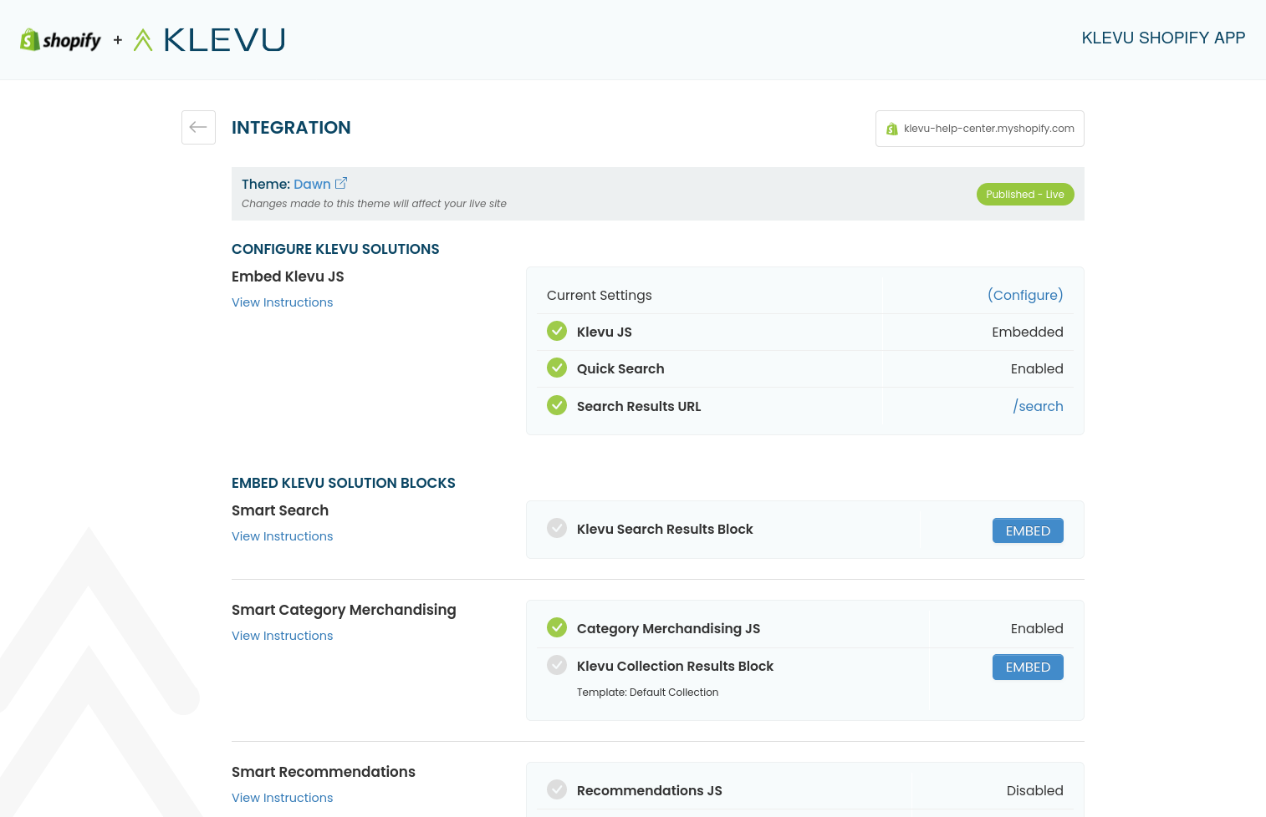Click the grey check beside Klevu Search Results Block
This screenshot has height=817, width=1266.
click(557, 528)
